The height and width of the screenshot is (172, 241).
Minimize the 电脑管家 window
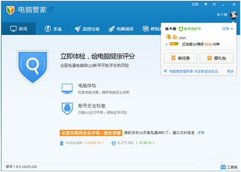[223, 5]
